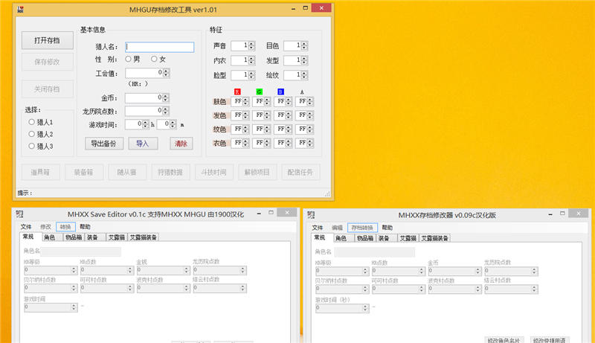Choose the 猎人2 save slot
Image resolution: width=595 pixels, height=343 pixels.
31,134
